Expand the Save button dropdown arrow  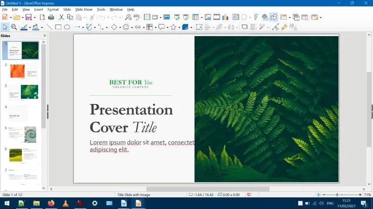tap(34, 18)
